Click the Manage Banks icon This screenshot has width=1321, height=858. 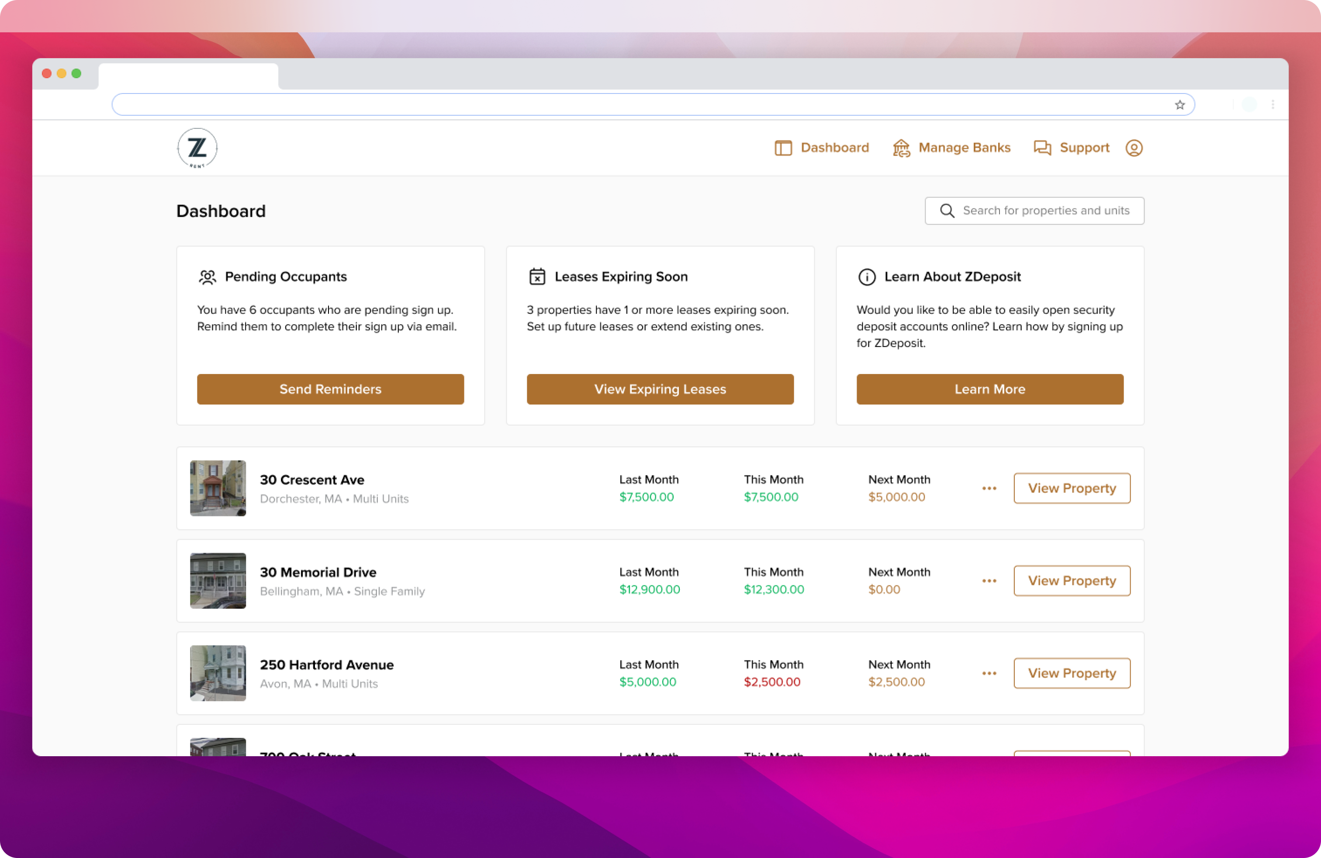pos(900,147)
